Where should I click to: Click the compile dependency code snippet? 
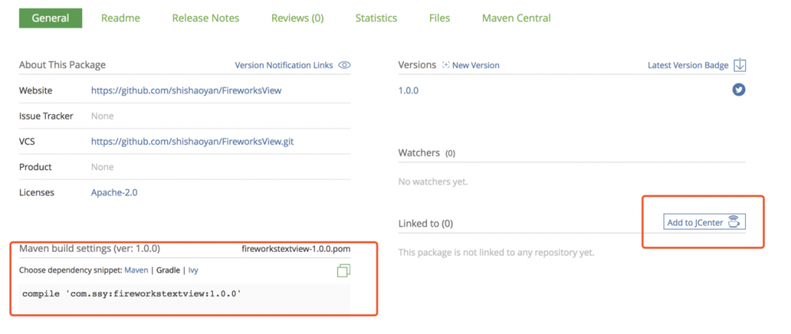click(131, 294)
